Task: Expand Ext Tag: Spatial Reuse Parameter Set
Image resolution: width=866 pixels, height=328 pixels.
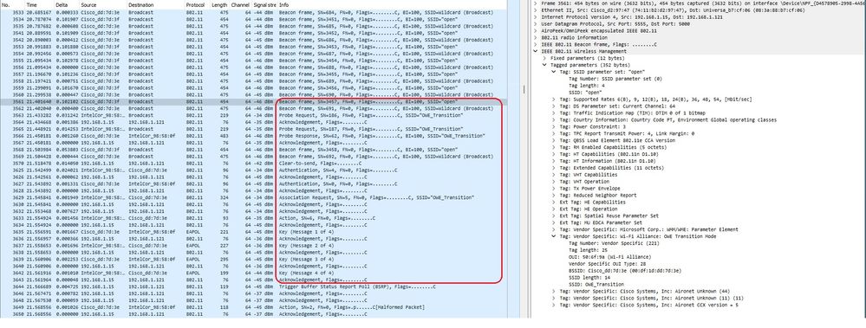Action: pyautogui.click(x=554, y=215)
